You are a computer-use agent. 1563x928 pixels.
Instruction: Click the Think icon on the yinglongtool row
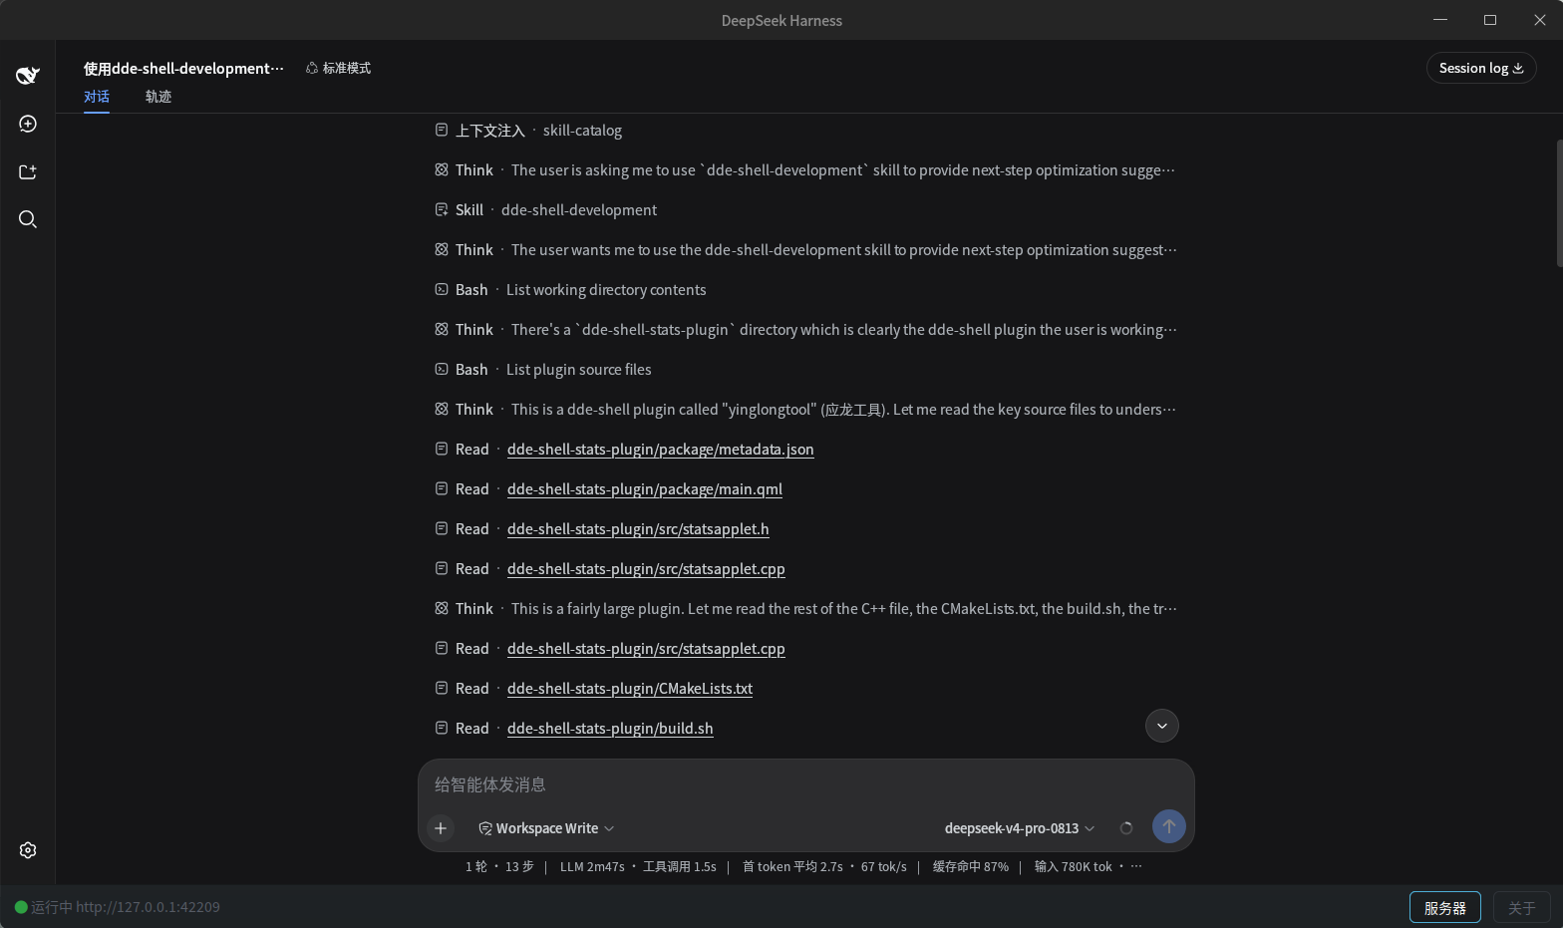point(442,409)
